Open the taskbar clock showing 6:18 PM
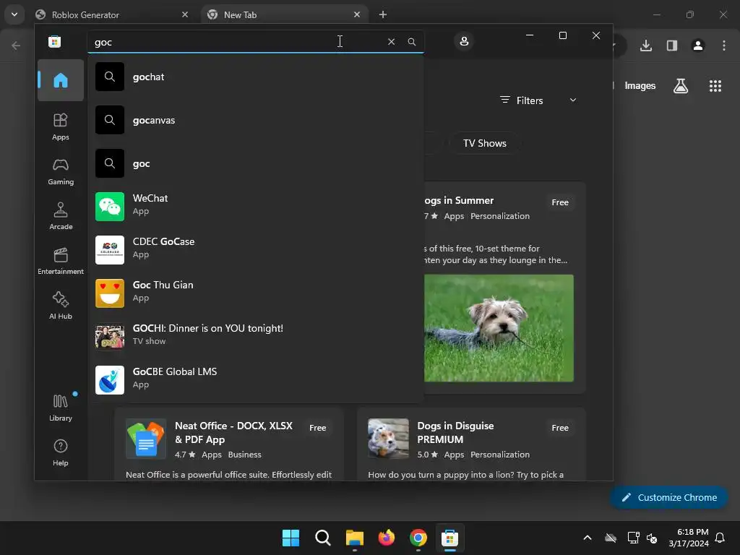Screen dimensions: 740x555 (689, 538)
